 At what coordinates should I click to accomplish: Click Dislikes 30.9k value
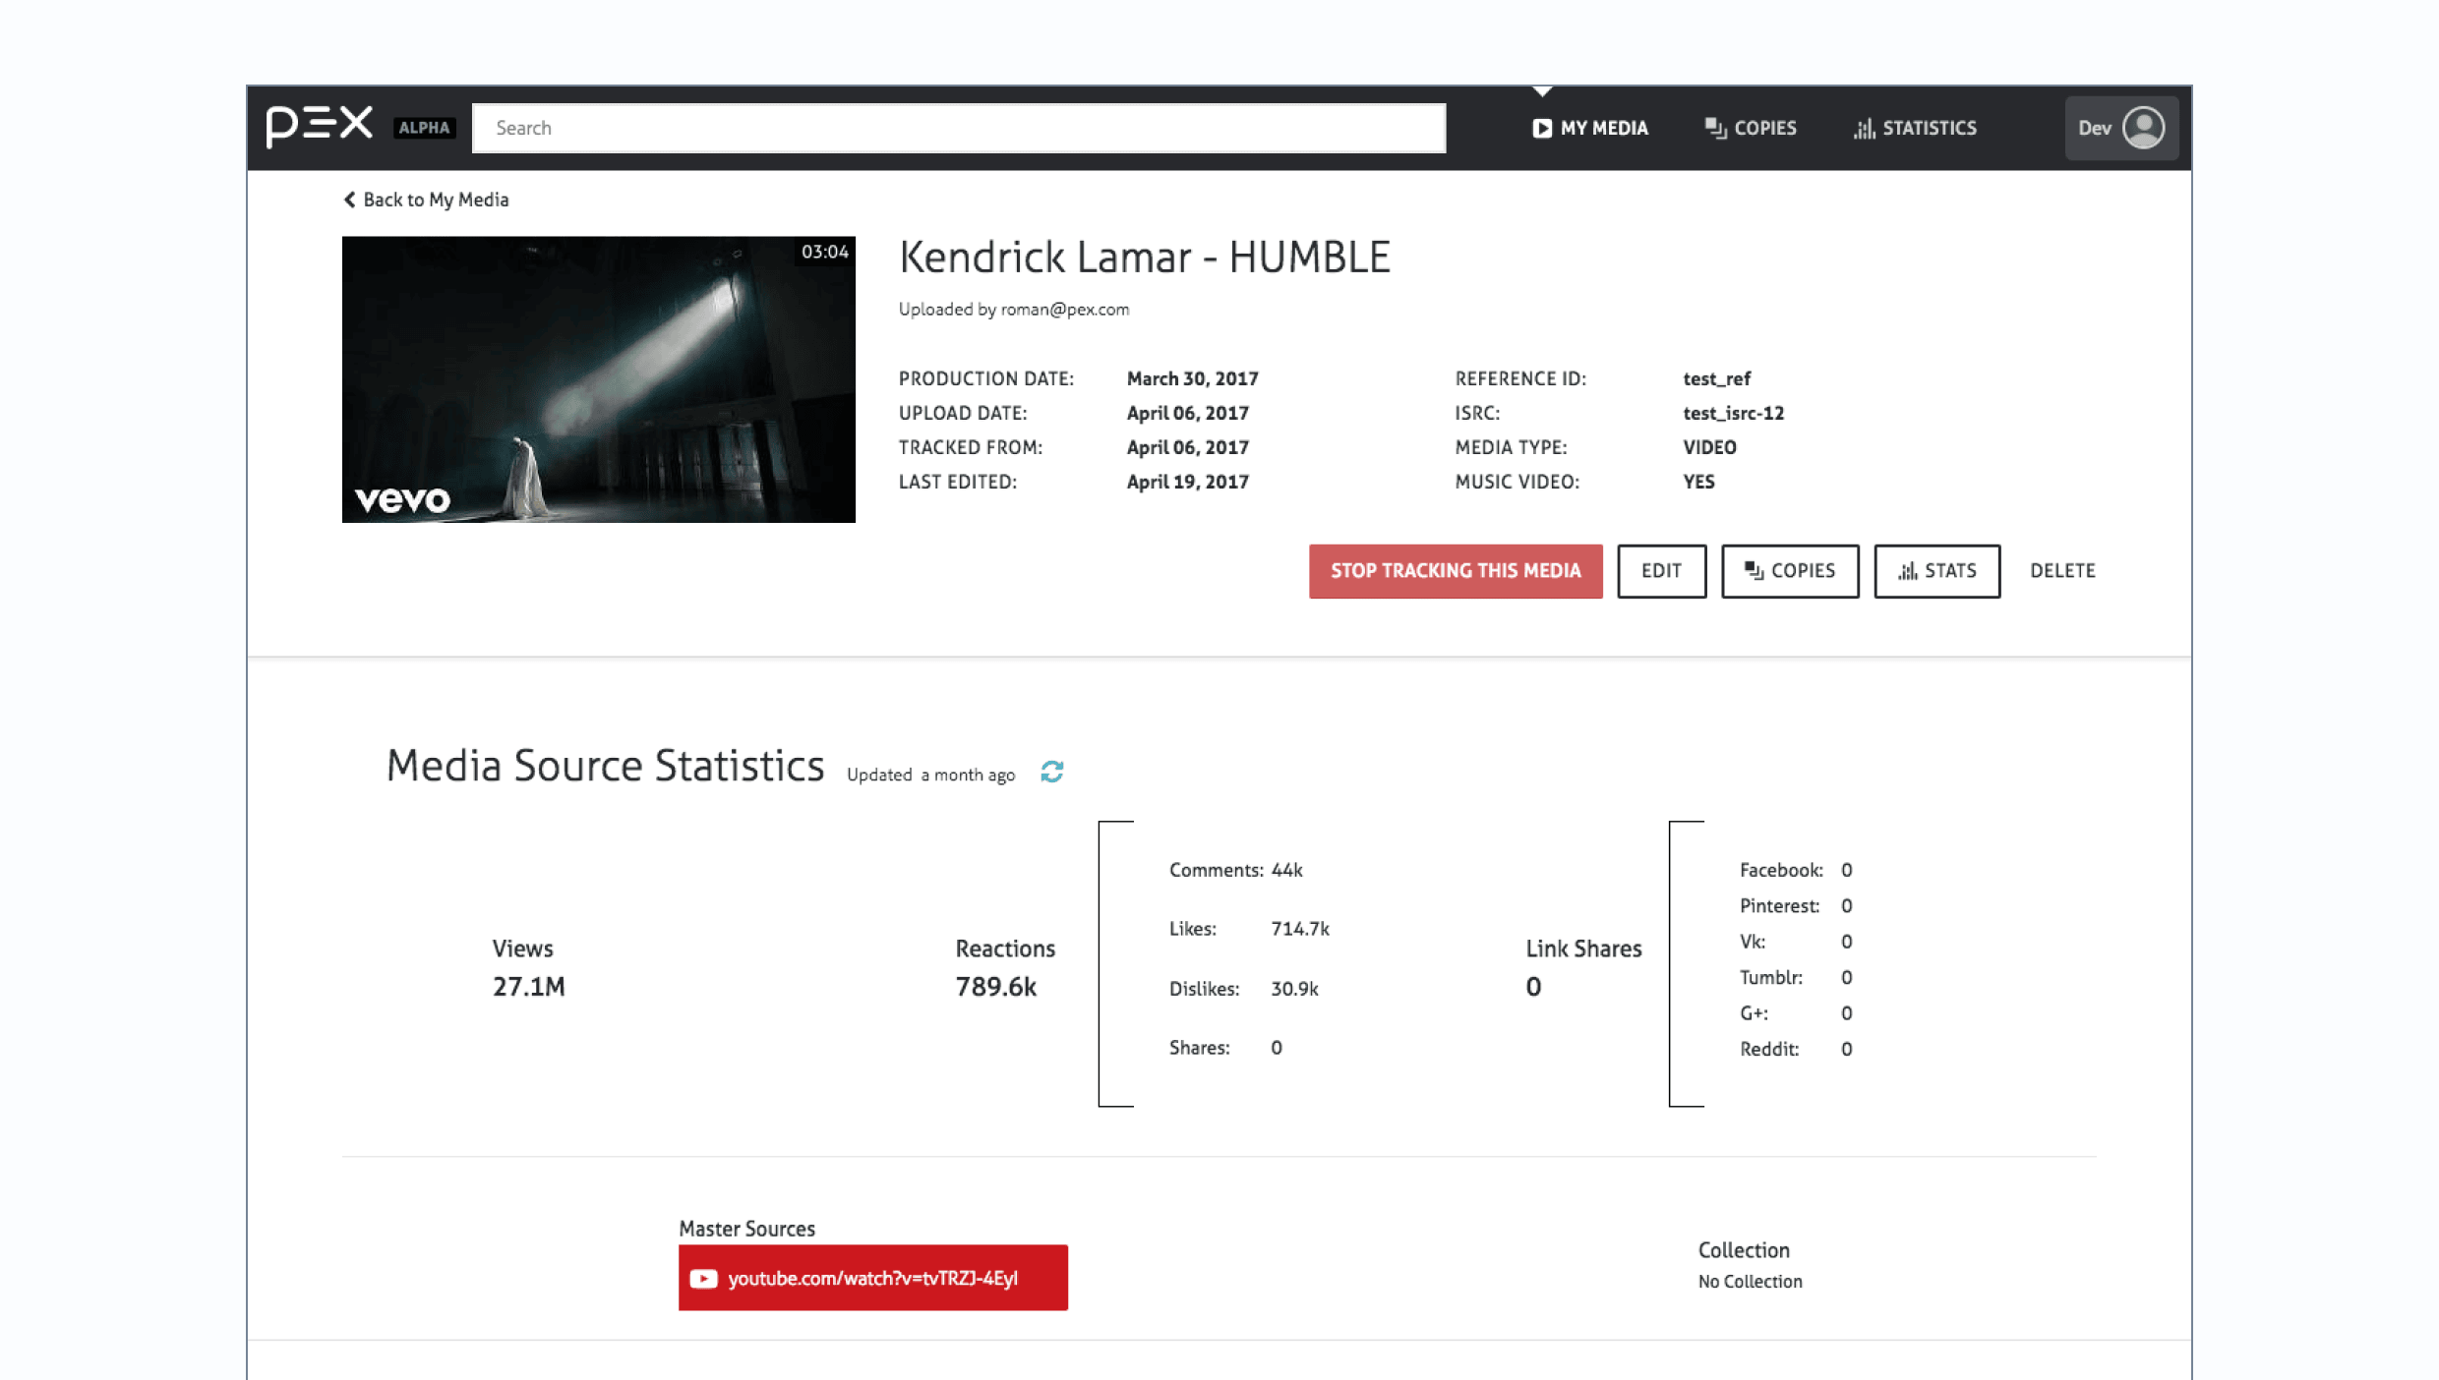1294,989
